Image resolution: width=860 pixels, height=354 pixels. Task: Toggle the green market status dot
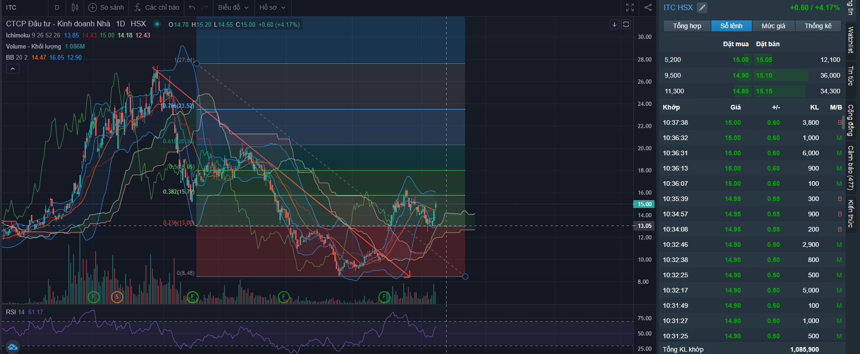coord(157,24)
